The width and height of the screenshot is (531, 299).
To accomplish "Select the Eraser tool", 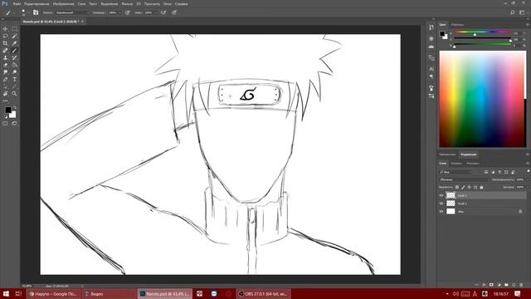I will [x=5, y=65].
